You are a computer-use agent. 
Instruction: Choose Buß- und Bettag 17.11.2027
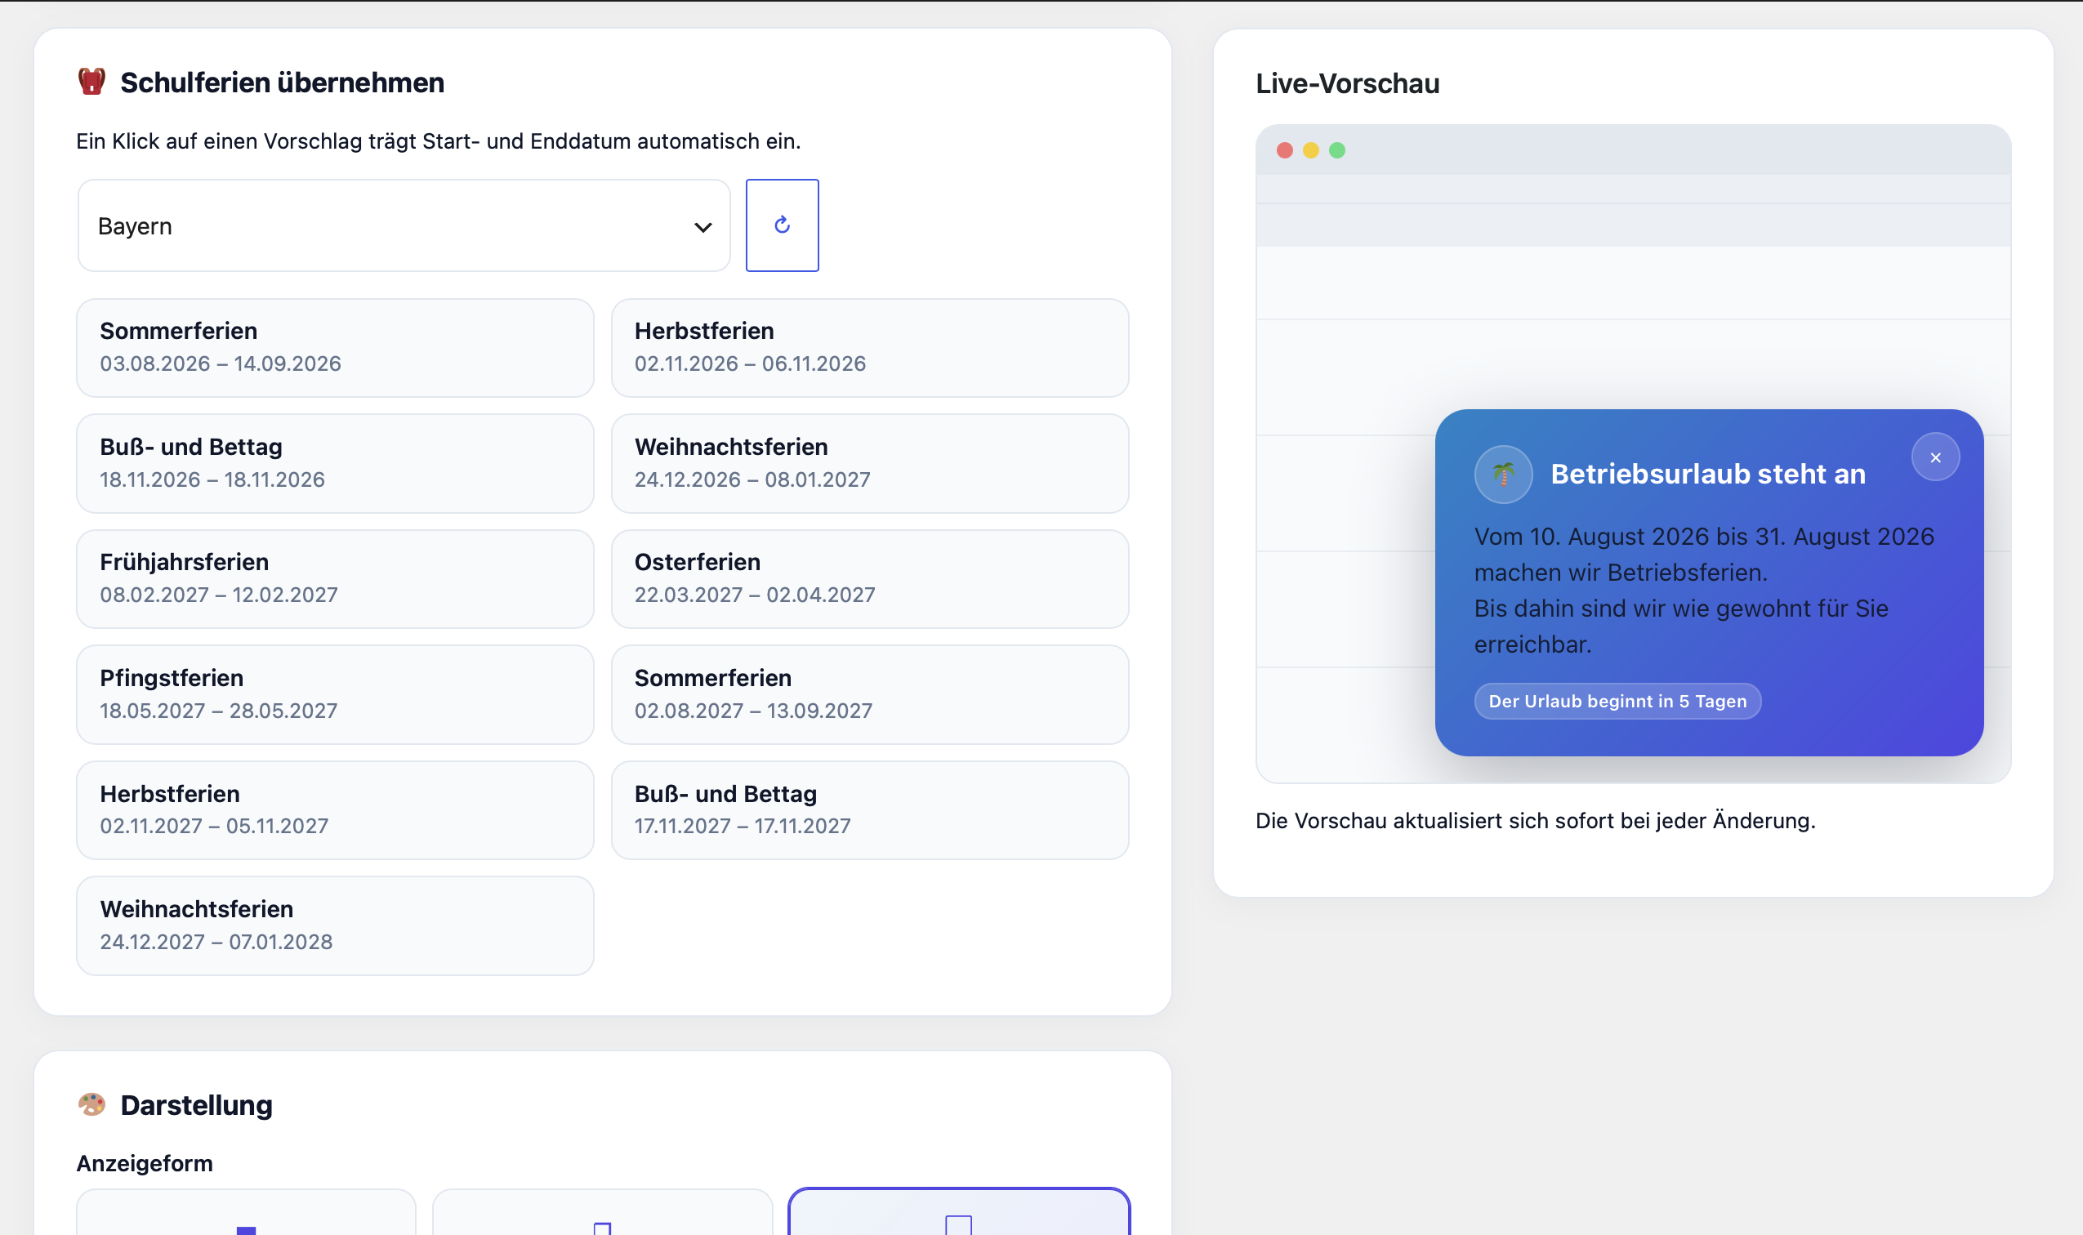click(x=870, y=810)
